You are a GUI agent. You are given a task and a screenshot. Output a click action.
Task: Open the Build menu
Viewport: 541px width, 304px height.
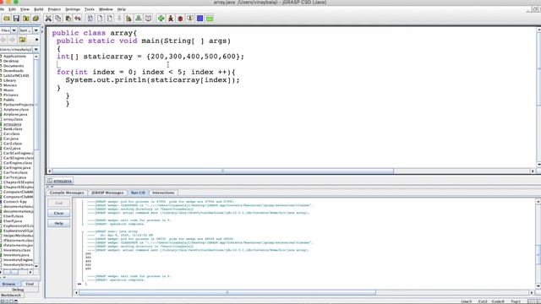(39, 9)
